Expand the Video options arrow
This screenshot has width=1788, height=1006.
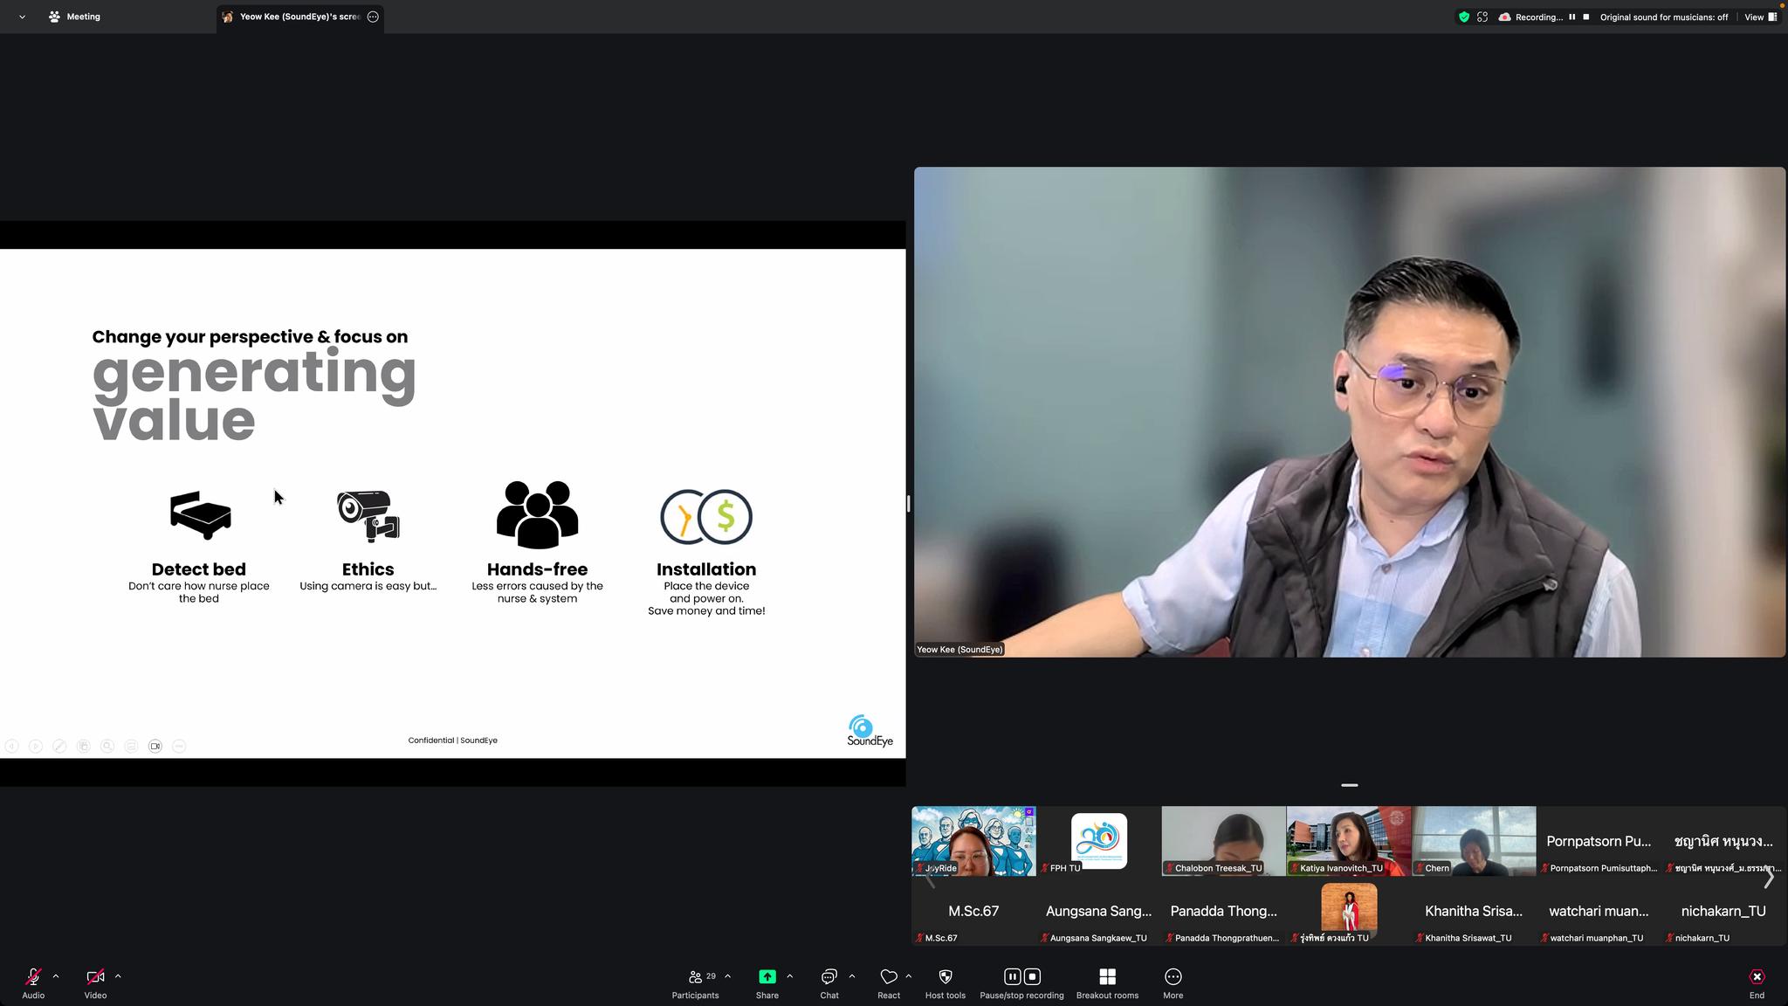pyautogui.click(x=118, y=976)
